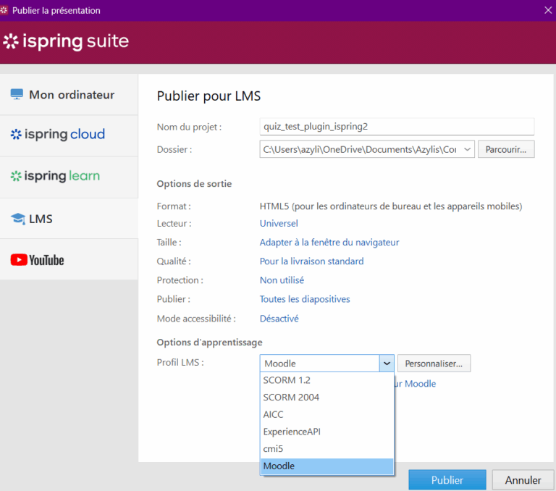Expand the Dossier folder path dropdown

click(468, 149)
